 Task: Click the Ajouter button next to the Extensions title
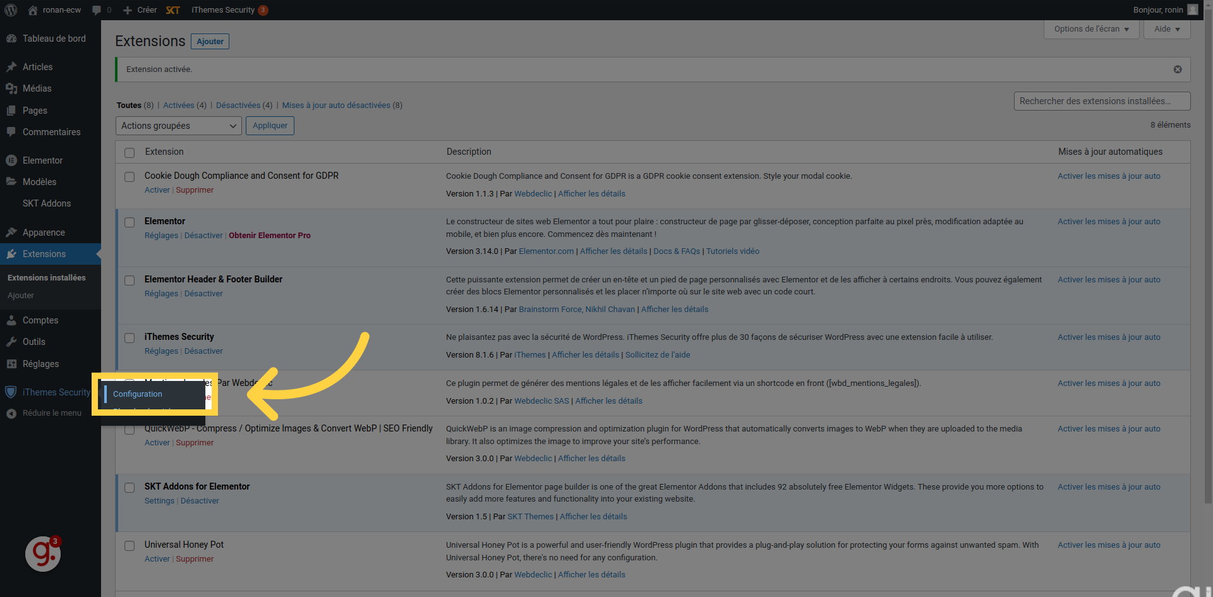click(210, 41)
